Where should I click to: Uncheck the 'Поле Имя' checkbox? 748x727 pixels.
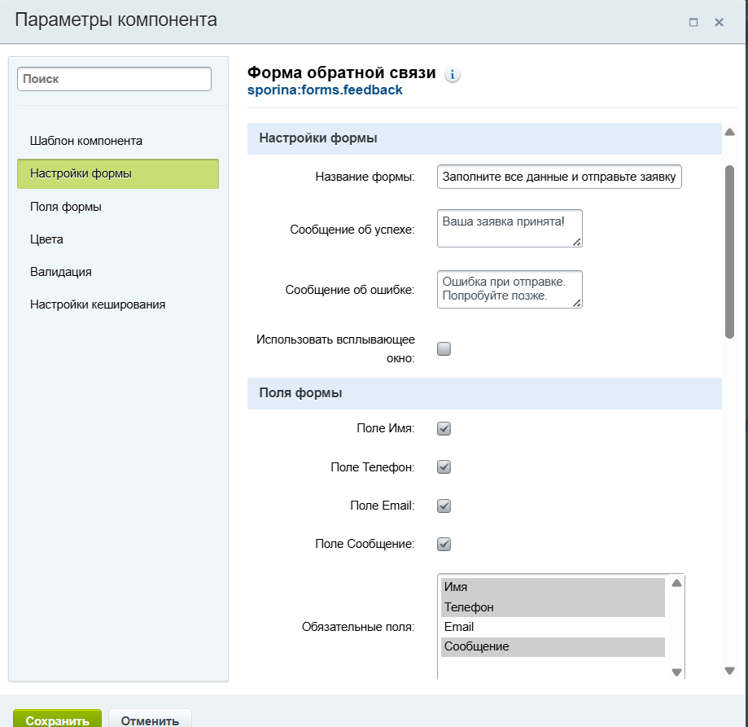[444, 428]
